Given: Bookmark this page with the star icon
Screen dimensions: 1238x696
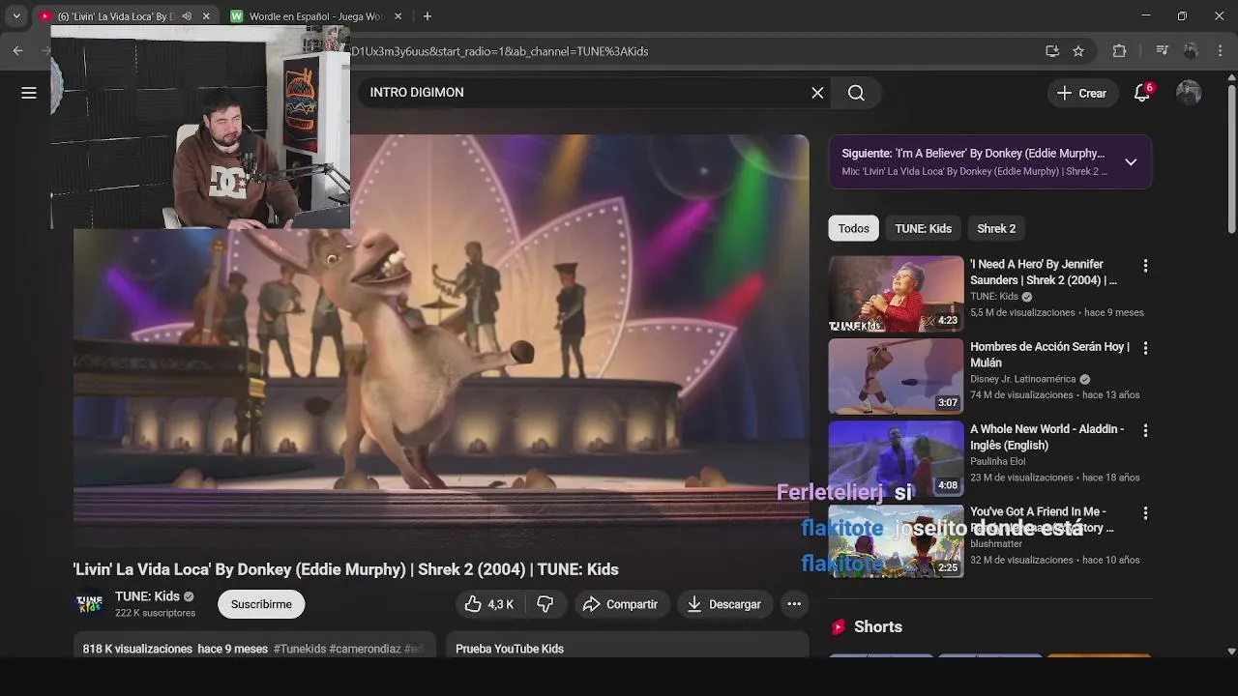Looking at the screenshot, I should coord(1078,51).
